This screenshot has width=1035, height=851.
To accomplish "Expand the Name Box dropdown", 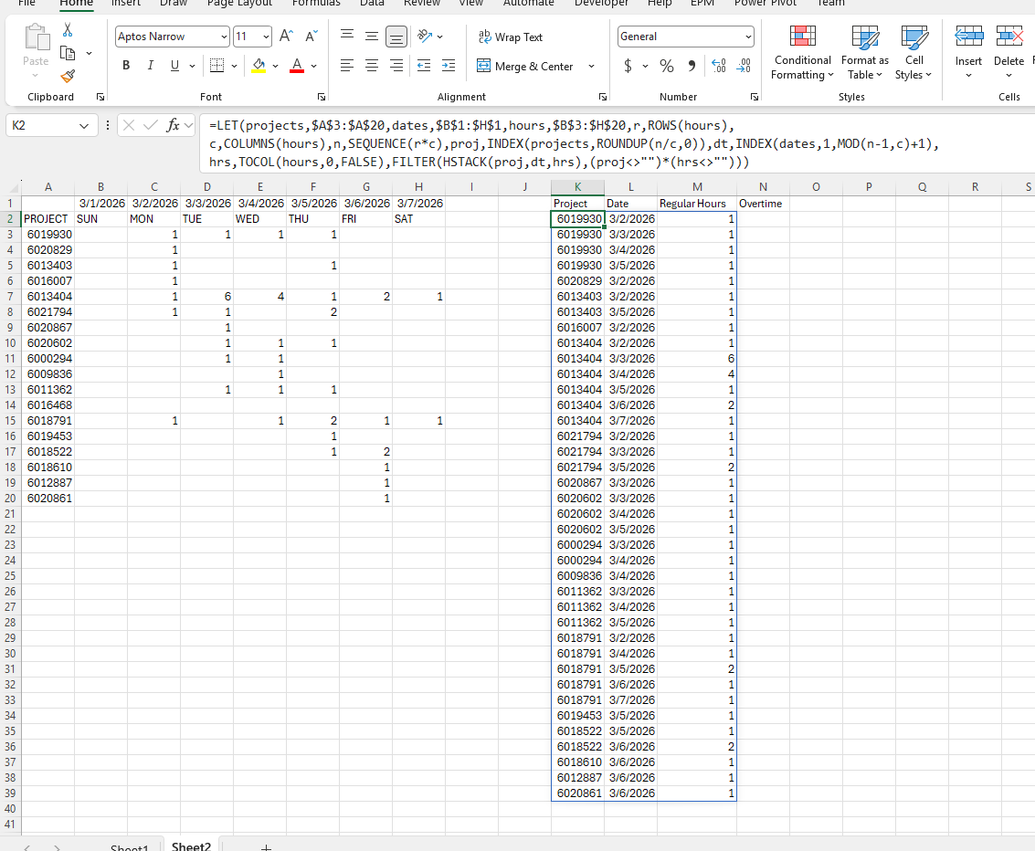I will [84, 125].
